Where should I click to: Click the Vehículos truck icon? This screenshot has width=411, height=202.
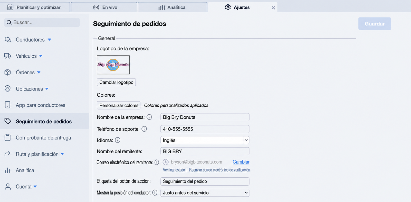[x=8, y=56]
